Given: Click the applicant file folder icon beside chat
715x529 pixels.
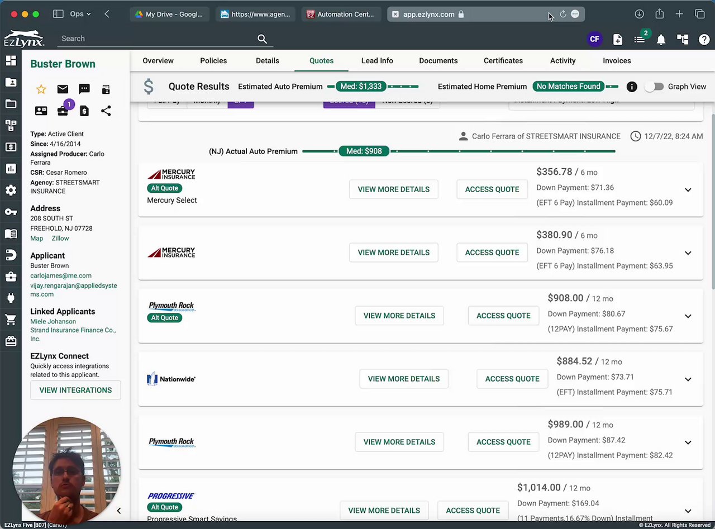Looking at the screenshot, I should [106, 89].
